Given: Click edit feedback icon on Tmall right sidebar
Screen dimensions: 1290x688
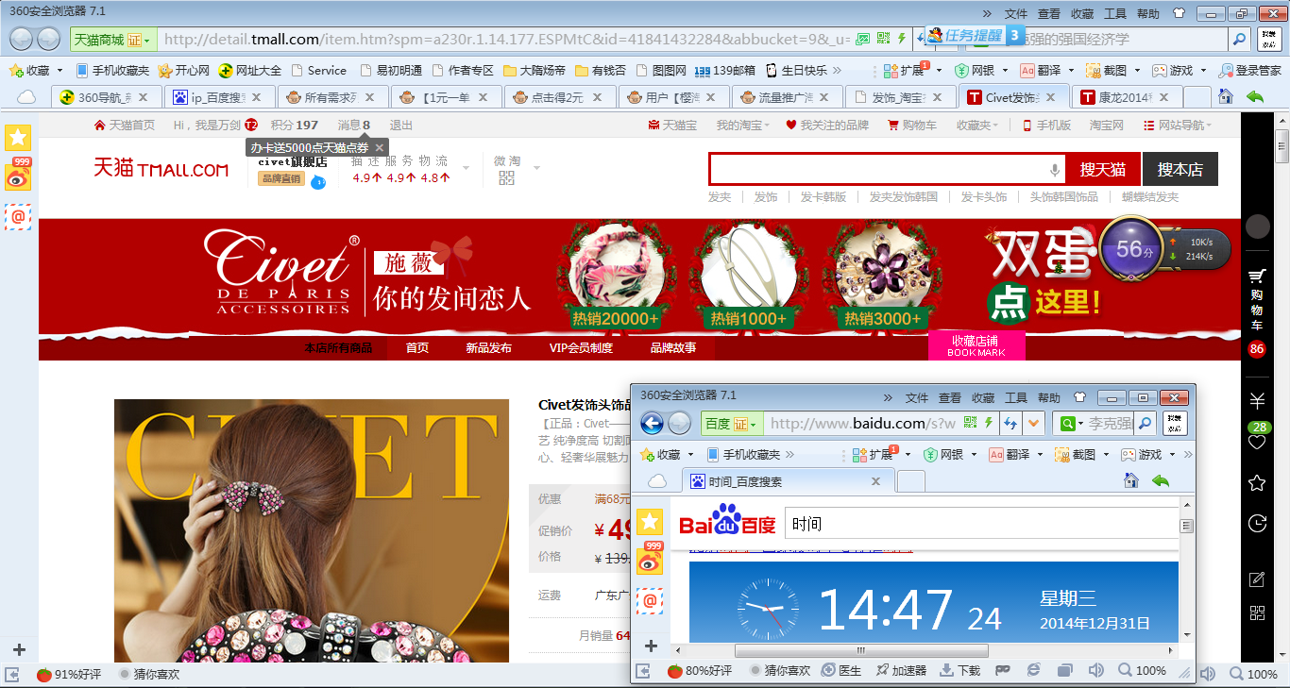Looking at the screenshot, I should click(1257, 579).
